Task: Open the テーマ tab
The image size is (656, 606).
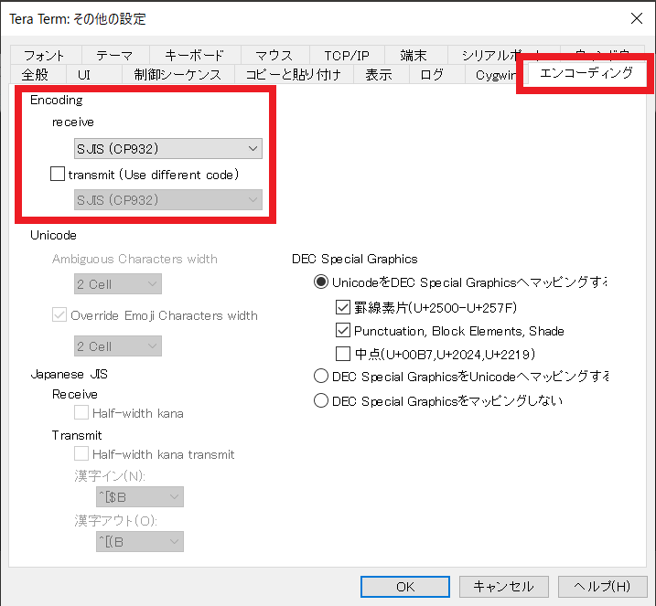Action: coord(115,55)
